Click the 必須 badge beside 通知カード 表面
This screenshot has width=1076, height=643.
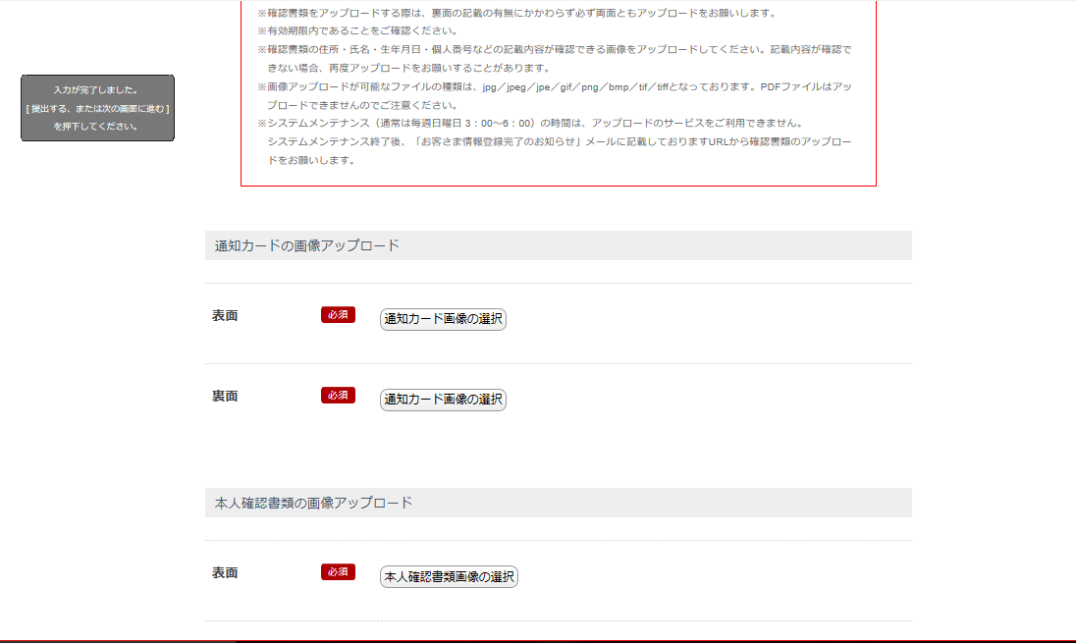338,315
